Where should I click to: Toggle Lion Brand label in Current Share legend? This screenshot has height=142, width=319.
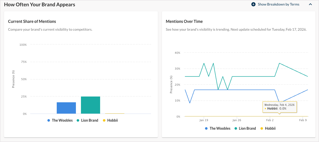(x=90, y=120)
